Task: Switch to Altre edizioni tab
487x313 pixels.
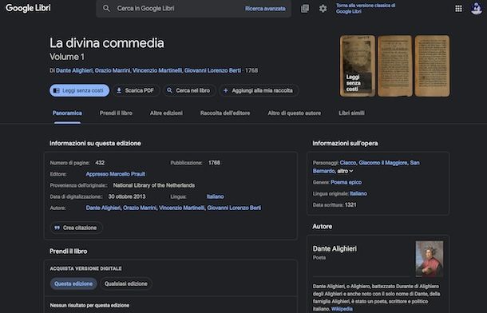Action: click(x=166, y=113)
